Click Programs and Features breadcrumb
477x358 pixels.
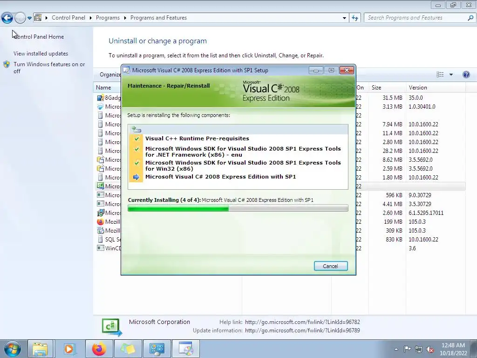(x=158, y=18)
